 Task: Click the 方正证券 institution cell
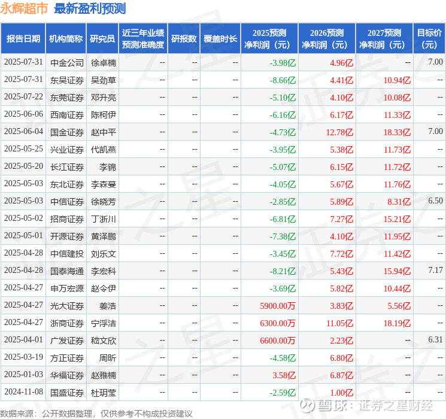click(x=67, y=358)
